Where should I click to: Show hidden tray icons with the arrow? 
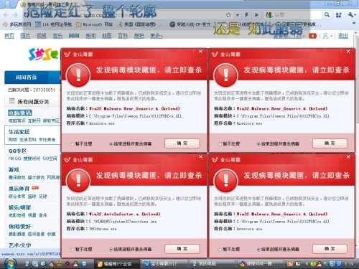click(307, 264)
